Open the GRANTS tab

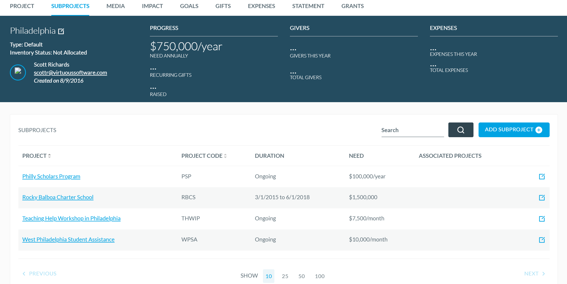(x=352, y=6)
